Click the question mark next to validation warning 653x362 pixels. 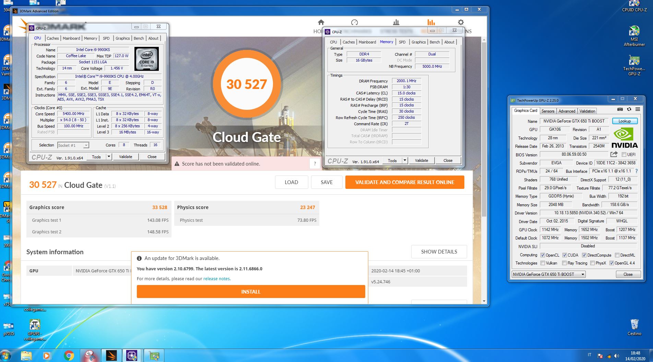315,164
